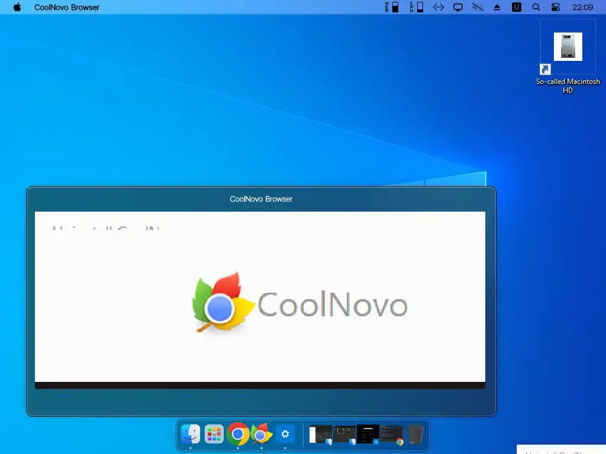The image size is (606, 454).
Task: Restore the black minimized window thumbnail
Action: point(368,434)
